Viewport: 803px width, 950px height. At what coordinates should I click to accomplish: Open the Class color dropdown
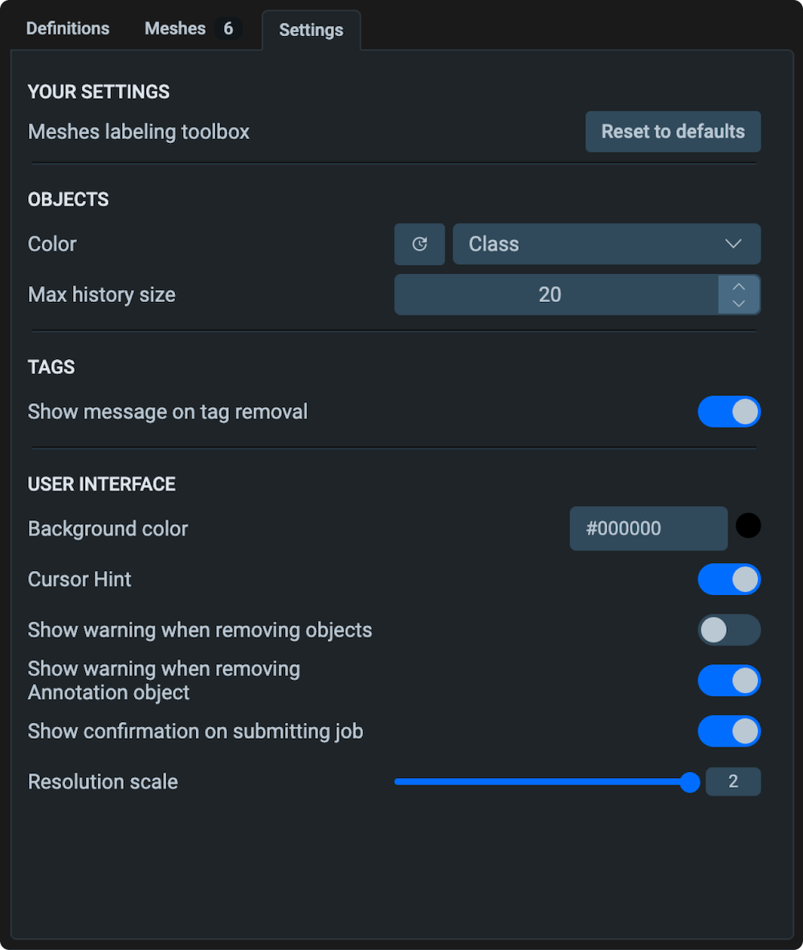point(606,244)
